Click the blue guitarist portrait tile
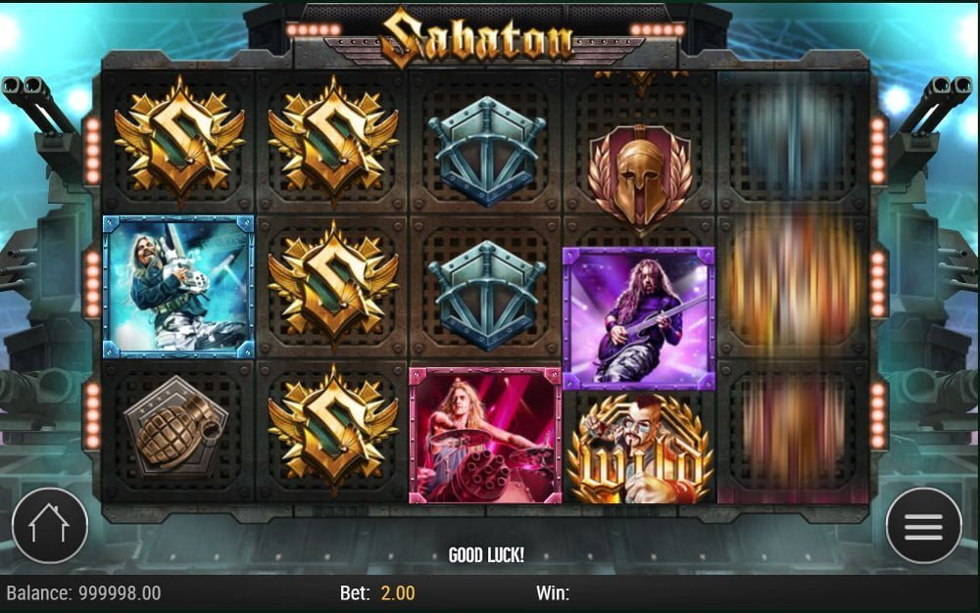This screenshot has width=980, height=613. click(178, 287)
